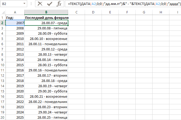The height and width of the screenshot is (120, 181).
Task: Select cell containing year 2007
Action: pyautogui.click(x=15, y=23)
